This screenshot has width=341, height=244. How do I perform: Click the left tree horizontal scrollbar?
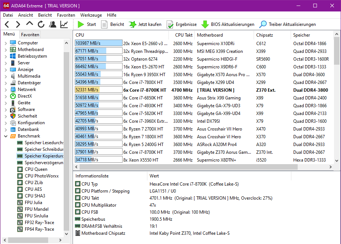click(28, 240)
